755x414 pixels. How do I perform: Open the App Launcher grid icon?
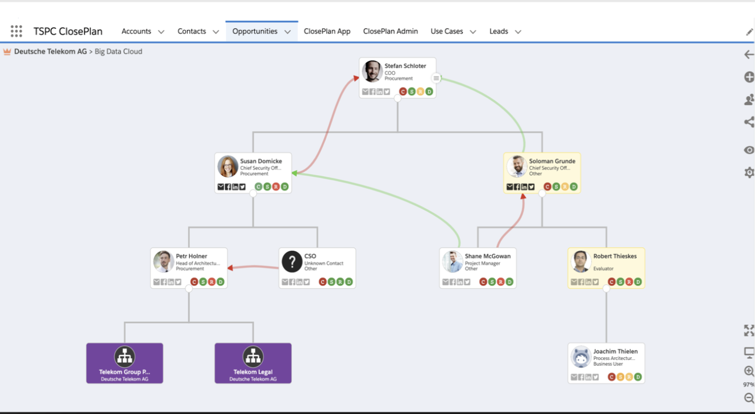16,31
